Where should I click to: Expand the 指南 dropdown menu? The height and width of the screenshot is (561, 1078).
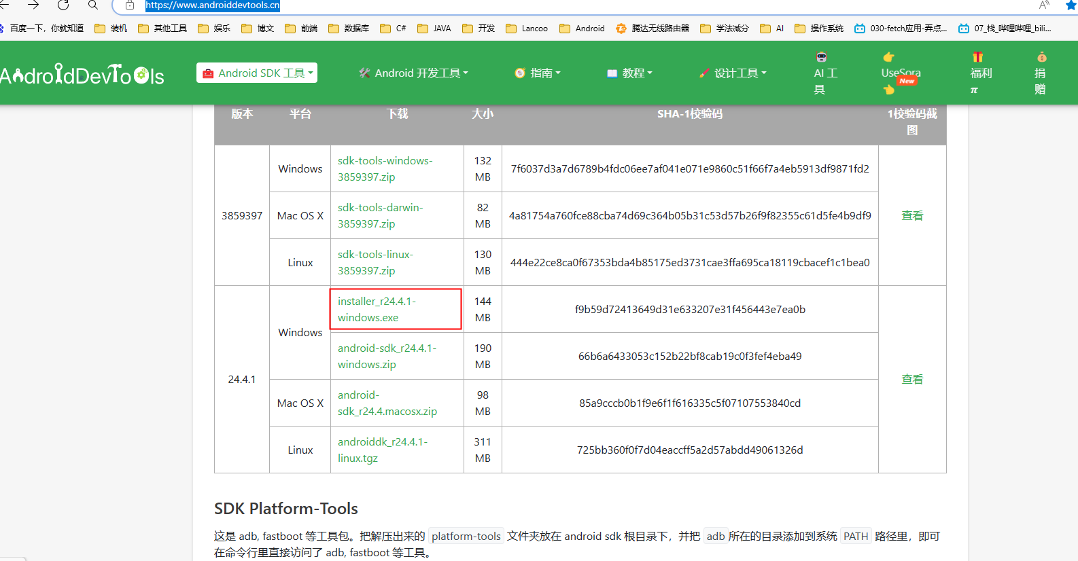coord(538,73)
